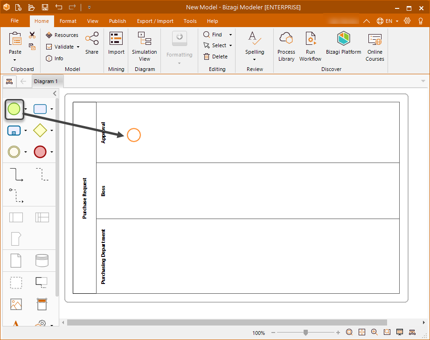The height and width of the screenshot is (340, 430).
Task: Adjust the zoom slider handle
Action: [x=305, y=333]
